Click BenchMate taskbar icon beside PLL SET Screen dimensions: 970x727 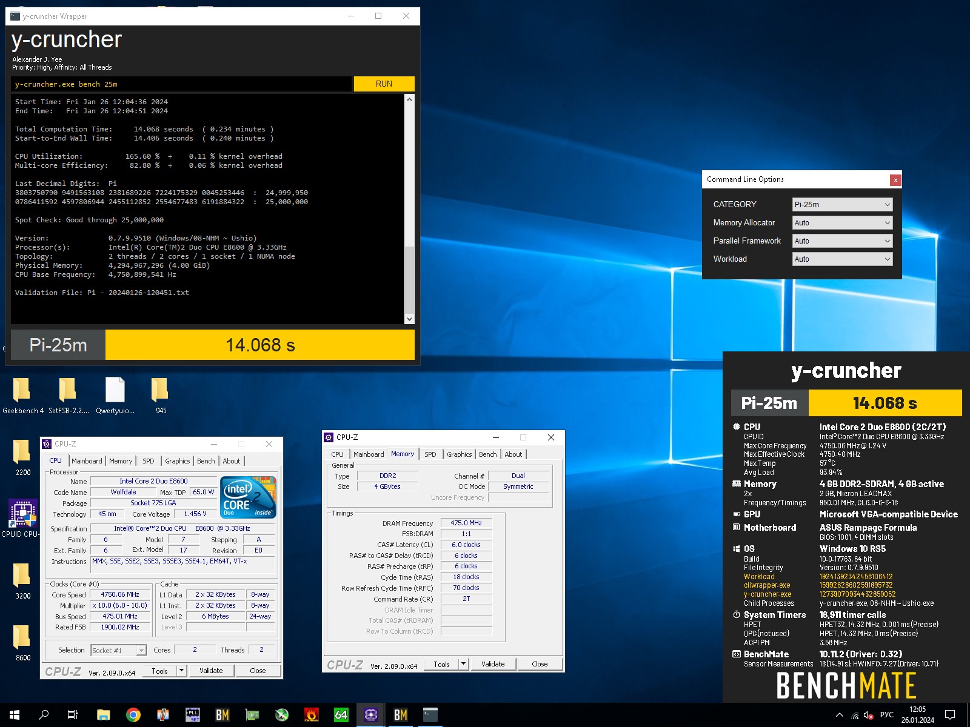click(222, 715)
